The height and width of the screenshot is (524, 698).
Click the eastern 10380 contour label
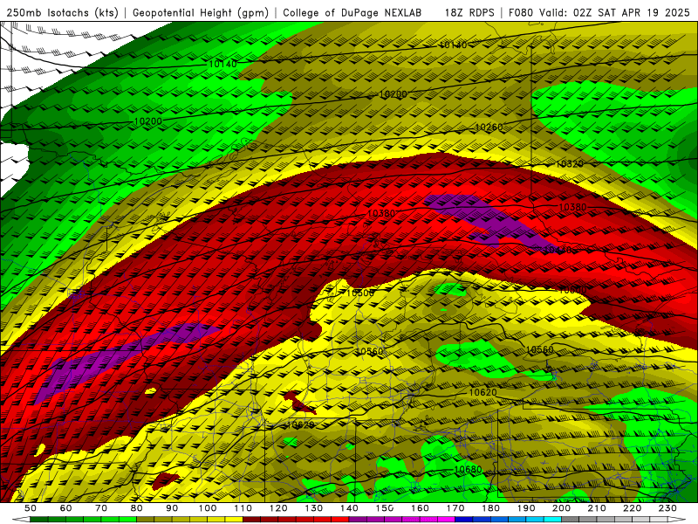point(572,207)
